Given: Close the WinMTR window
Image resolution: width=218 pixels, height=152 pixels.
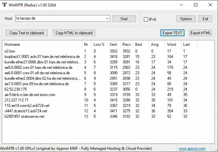Looking at the screenshot, I should point(210,5).
